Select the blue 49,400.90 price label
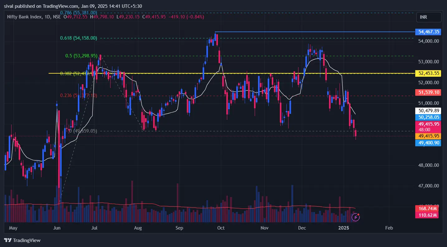Screen dimensions: 447x247 tap(428, 143)
